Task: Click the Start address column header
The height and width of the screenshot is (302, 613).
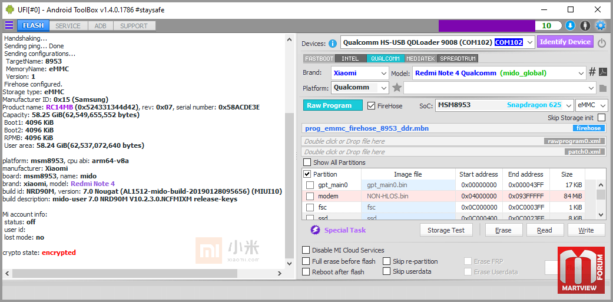Action: pyautogui.click(x=479, y=174)
